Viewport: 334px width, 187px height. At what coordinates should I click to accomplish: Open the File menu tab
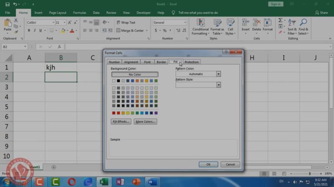click(x=7, y=13)
